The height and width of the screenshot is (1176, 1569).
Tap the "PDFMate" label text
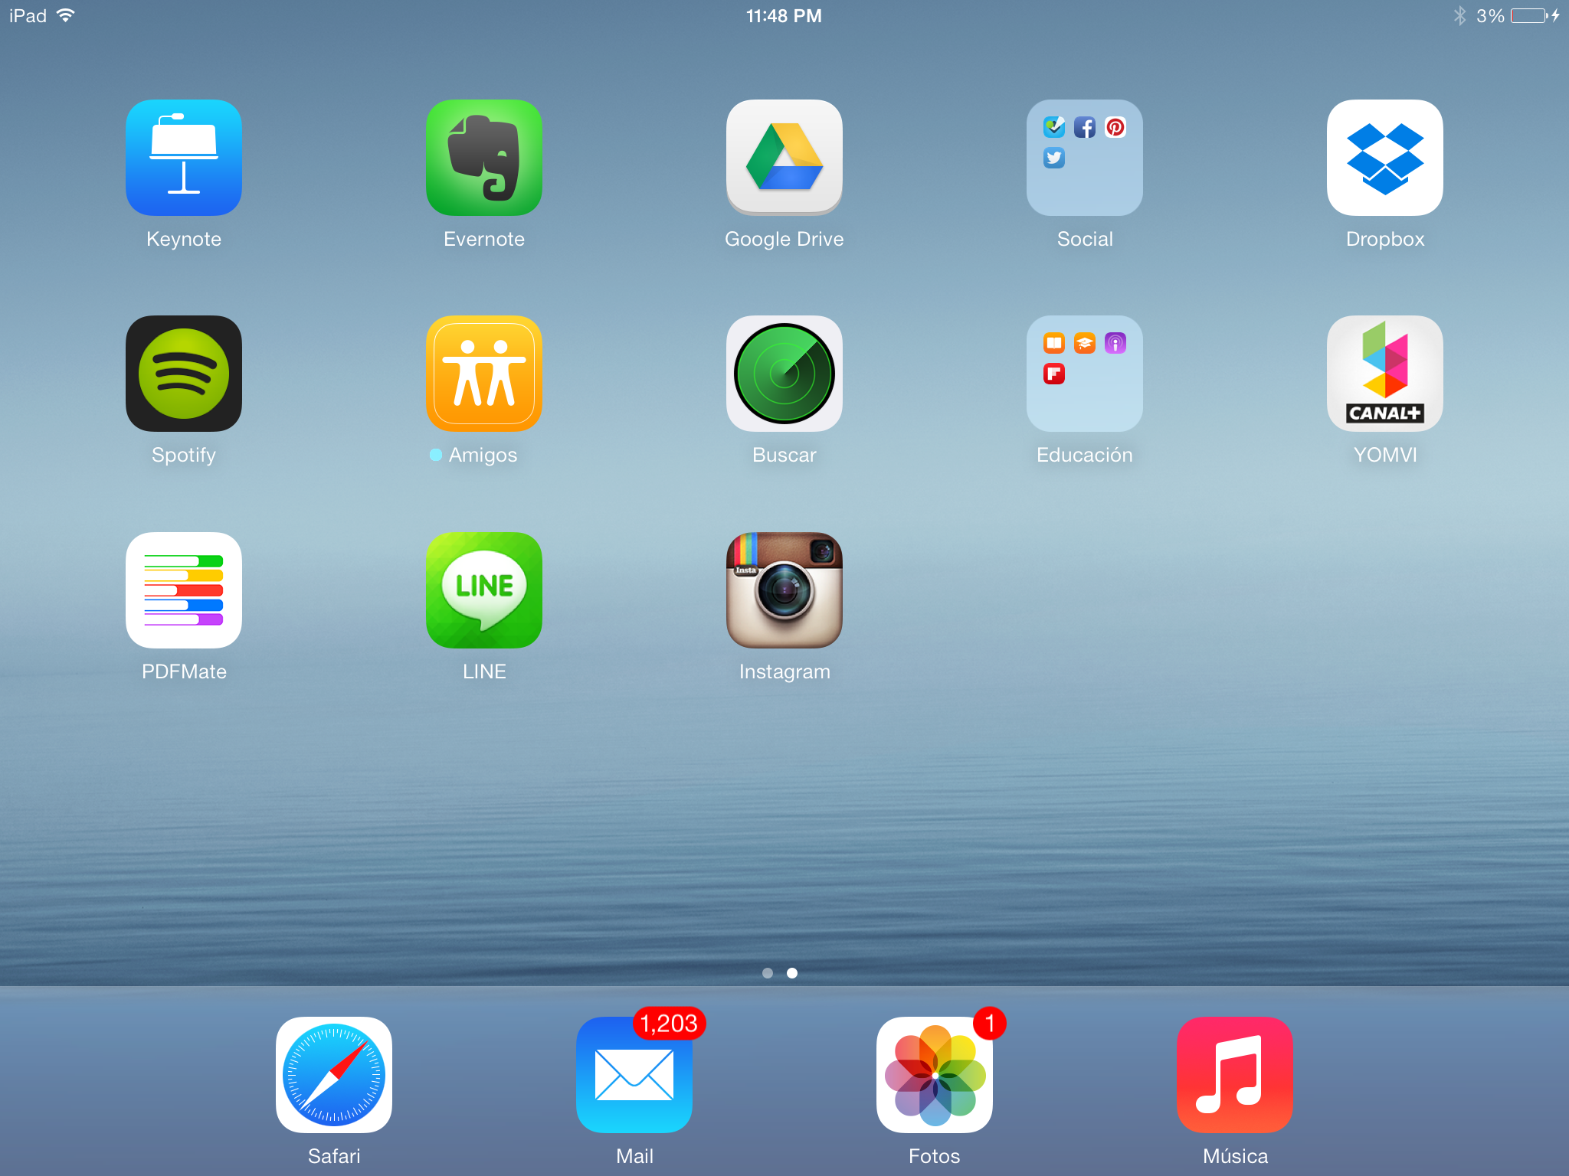pyautogui.click(x=184, y=671)
